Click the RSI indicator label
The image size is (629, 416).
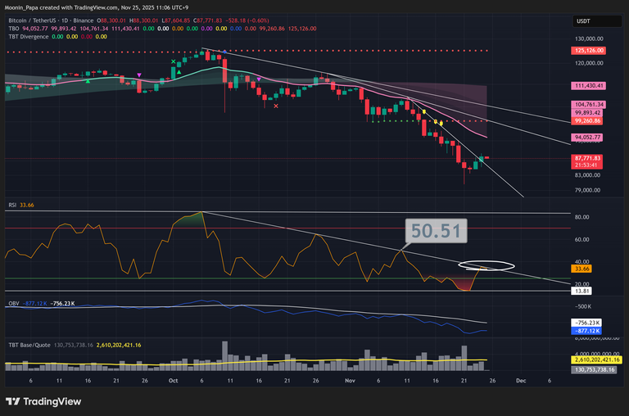click(12, 206)
